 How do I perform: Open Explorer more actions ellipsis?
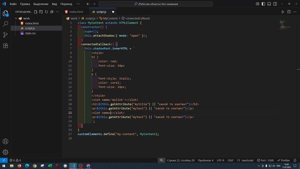point(57,12)
